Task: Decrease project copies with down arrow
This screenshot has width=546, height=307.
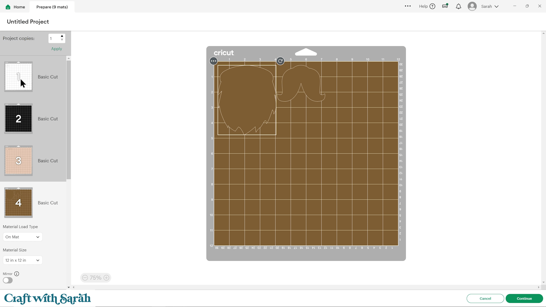Action: coord(62,40)
